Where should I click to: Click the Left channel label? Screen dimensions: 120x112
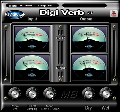coord(61,38)
